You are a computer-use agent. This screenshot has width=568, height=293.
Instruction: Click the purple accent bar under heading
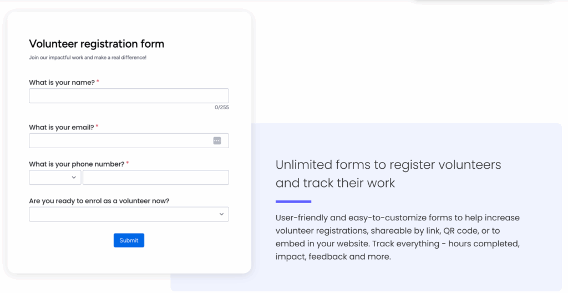[293, 201]
